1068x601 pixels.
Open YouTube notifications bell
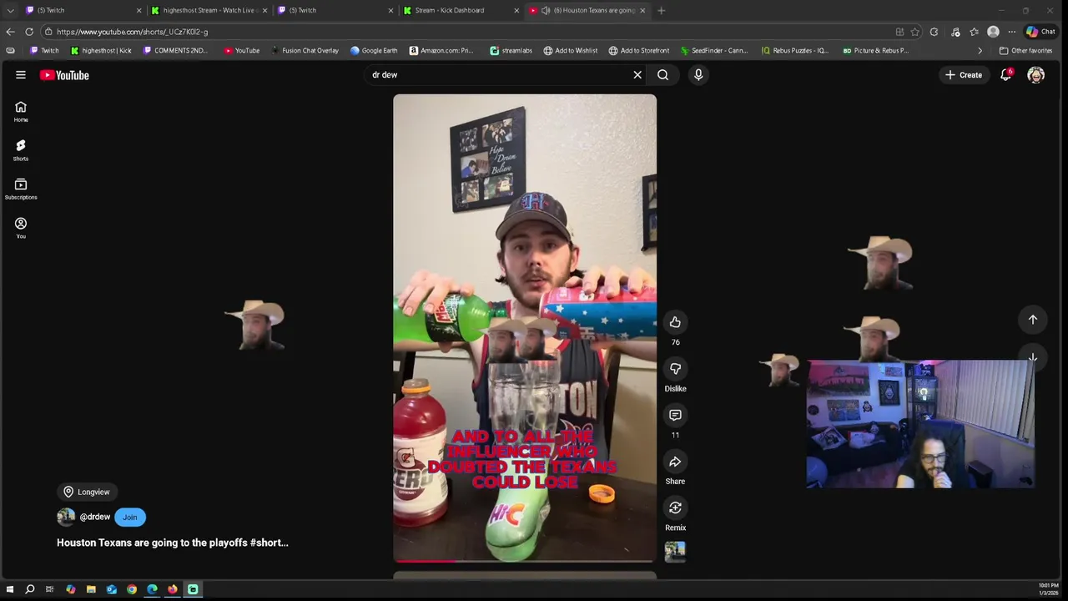1006,75
